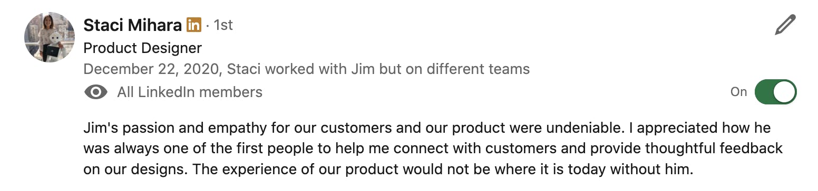Open Staci Mihara's profile photo
The image size is (818, 191).
point(49,37)
